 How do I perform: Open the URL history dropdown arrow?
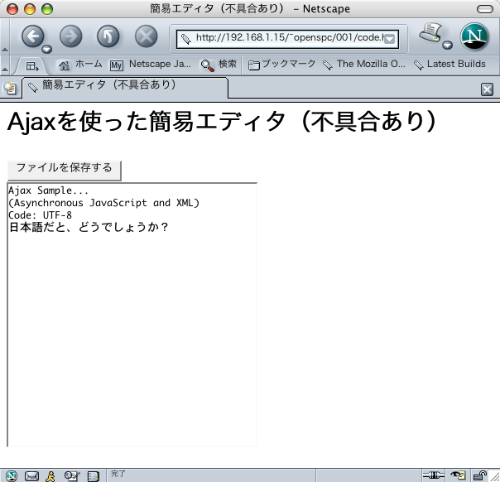390,39
